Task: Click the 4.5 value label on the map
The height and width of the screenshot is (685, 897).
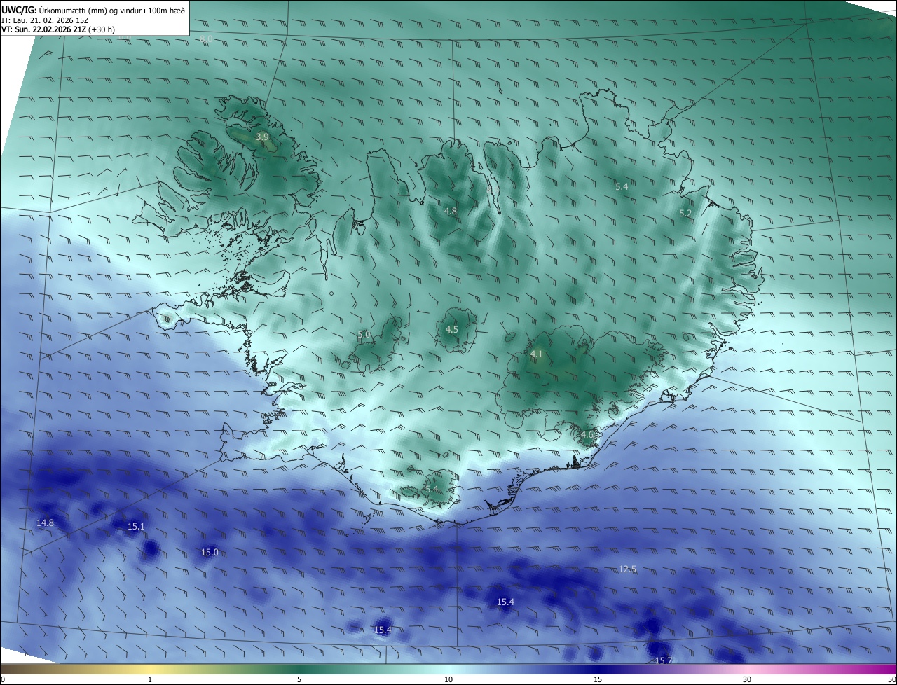Action: pyautogui.click(x=452, y=329)
